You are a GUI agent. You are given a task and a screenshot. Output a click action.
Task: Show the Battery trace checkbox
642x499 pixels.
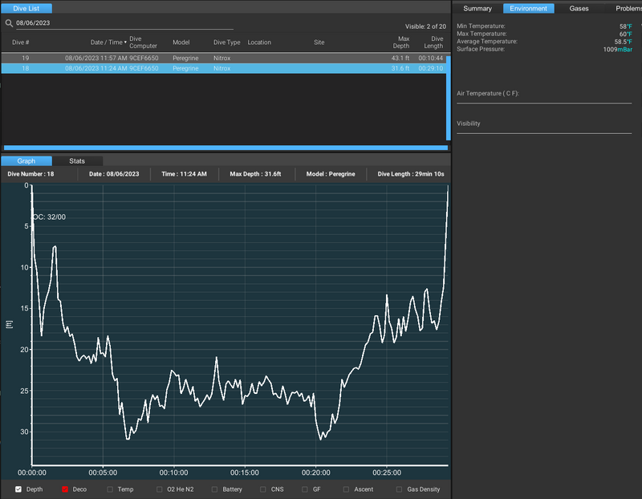point(215,489)
